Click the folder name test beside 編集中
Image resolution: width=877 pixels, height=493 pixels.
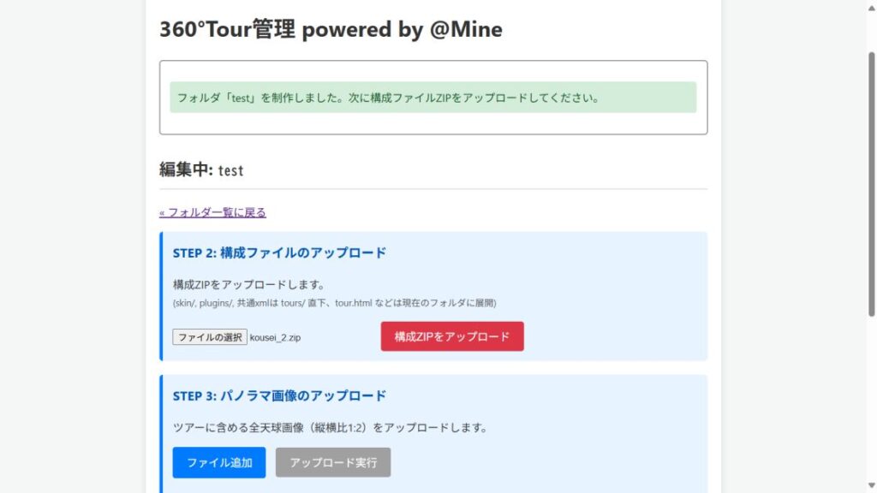[231, 170]
